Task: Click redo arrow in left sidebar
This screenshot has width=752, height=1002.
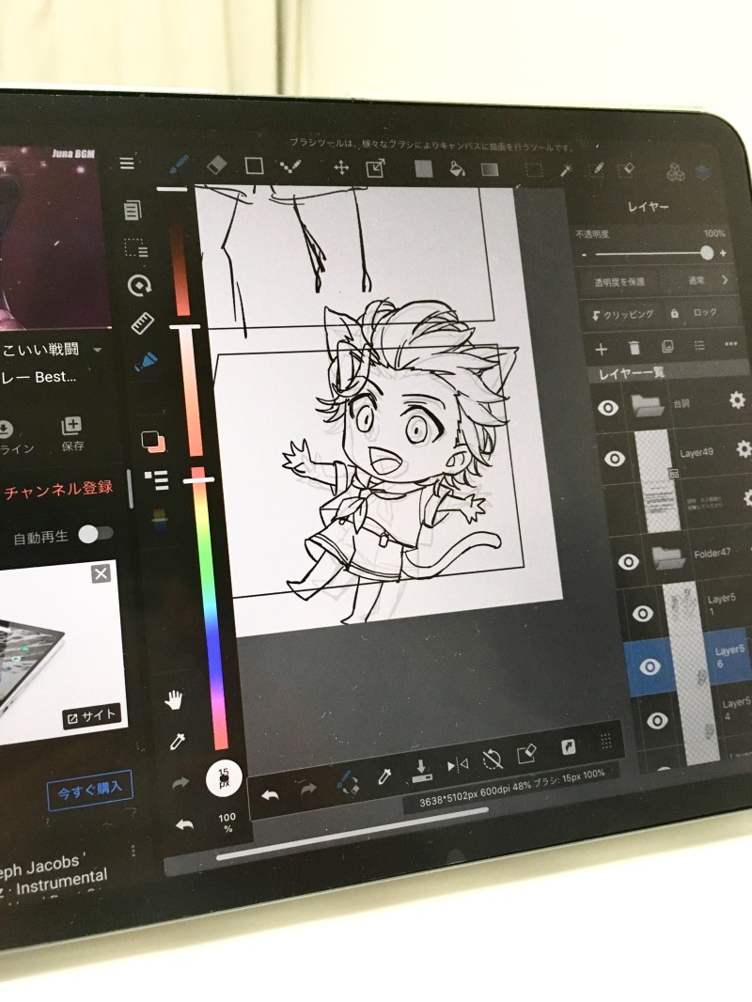Action: click(x=180, y=783)
